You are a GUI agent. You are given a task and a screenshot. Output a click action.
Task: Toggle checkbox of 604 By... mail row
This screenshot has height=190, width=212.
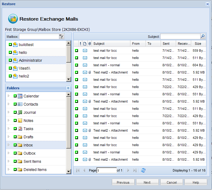tap(77, 65)
